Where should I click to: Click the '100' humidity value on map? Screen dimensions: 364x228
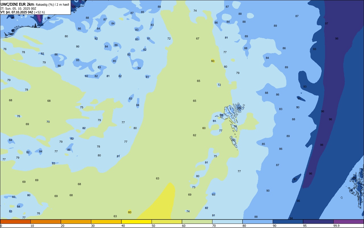tap(74, 7)
